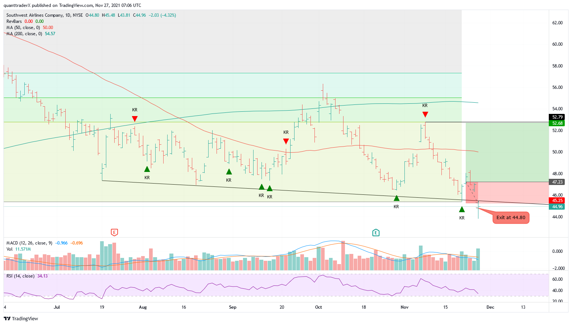Viewport: 572px width, 325px height.
Task: Click the gray 47.23 entry price label
Action: pos(557,182)
